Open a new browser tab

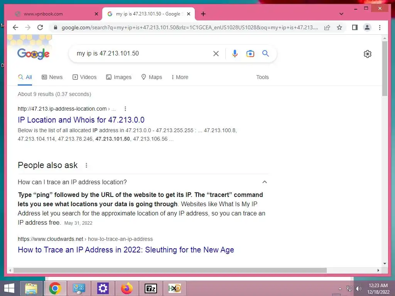click(203, 14)
